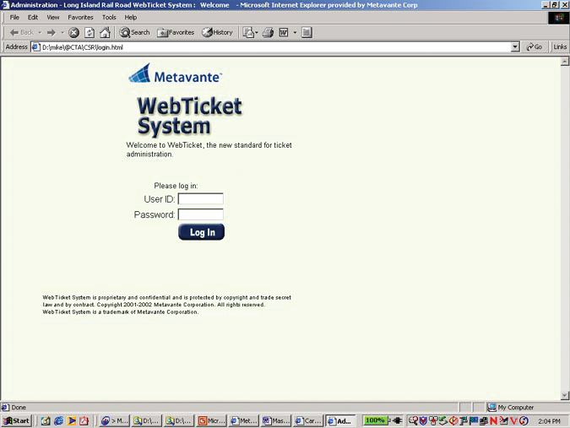Open the Forward history dropdown arrow
The image size is (570, 428).
(62, 33)
